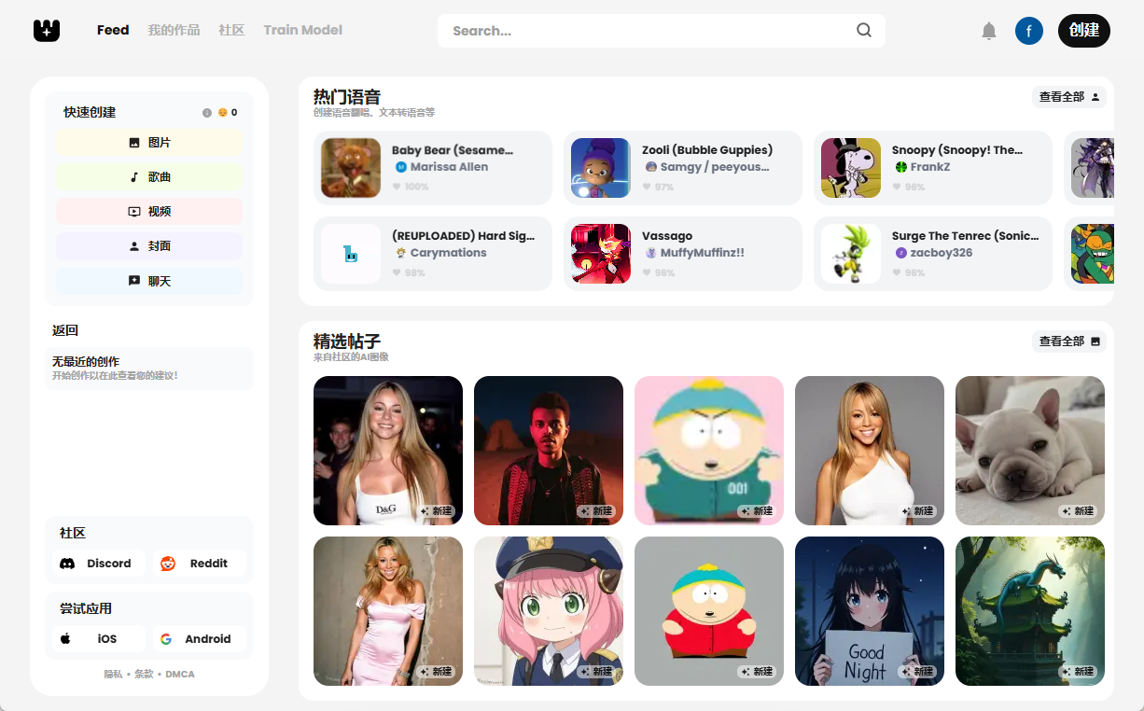This screenshot has width=1144, height=711.
Task: Get the Android app
Action: point(200,639)
